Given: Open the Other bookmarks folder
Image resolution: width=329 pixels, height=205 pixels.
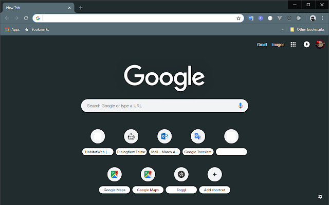Looking at the screenshot, I should 307,30.
